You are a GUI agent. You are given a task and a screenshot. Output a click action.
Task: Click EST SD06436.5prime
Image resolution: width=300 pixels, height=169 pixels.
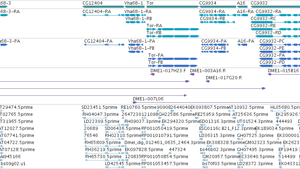coord(123,129)
